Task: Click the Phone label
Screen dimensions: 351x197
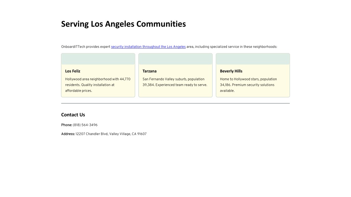Action: [66, 125]
